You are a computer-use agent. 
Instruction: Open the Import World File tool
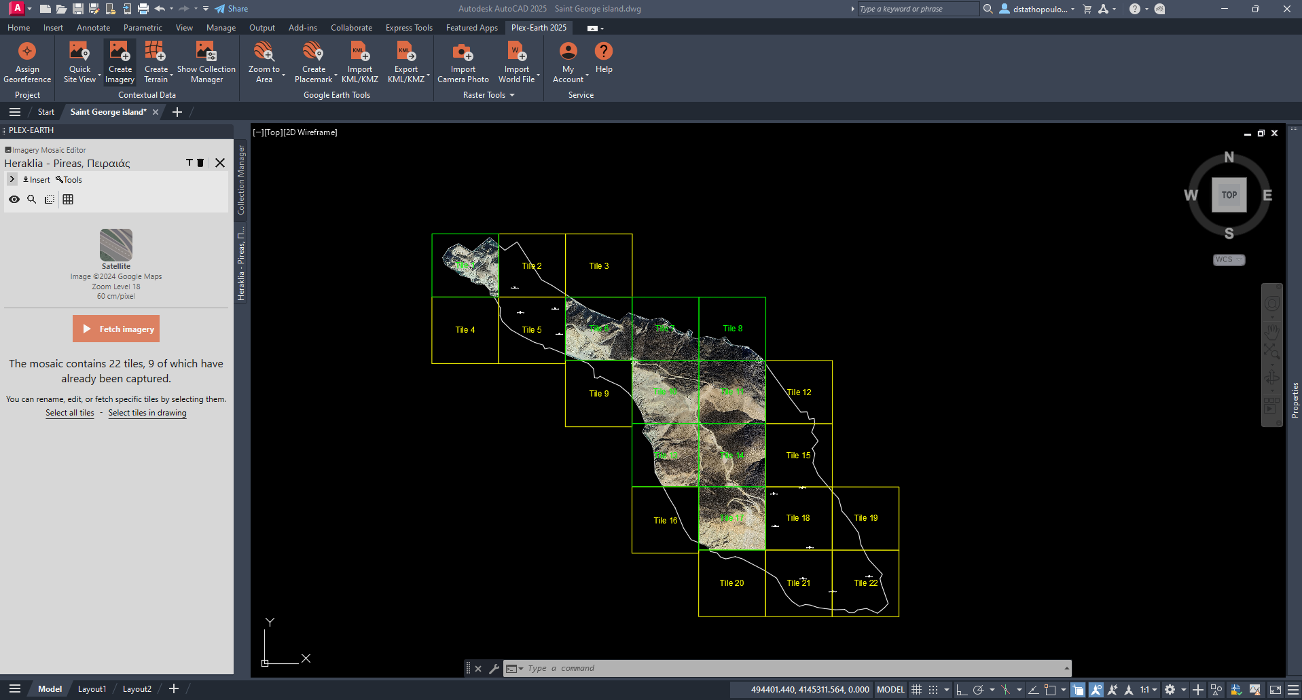(516, 62)
